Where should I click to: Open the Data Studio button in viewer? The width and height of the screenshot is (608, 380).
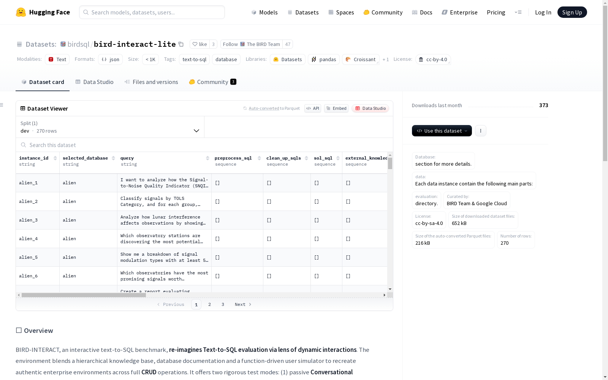370,108
